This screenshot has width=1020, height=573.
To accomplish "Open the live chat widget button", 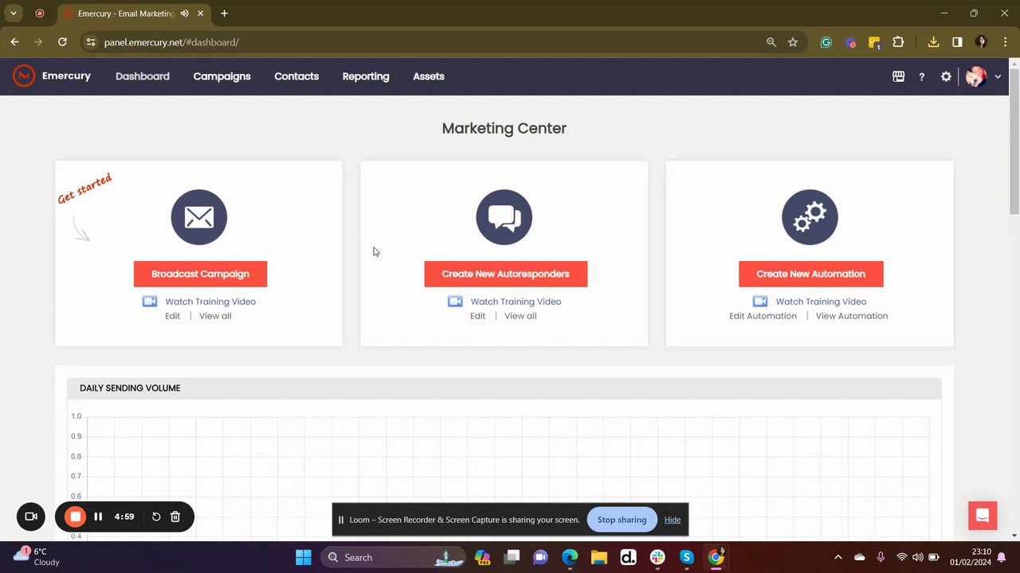I will click(x=983, y=516).
